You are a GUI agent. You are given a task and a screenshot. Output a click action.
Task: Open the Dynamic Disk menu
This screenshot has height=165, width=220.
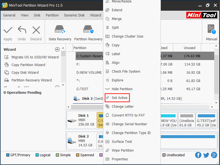[x=74, y=15]
